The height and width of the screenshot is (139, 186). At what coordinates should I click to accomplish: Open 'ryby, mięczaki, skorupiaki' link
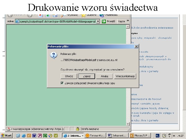coord(151,38)
